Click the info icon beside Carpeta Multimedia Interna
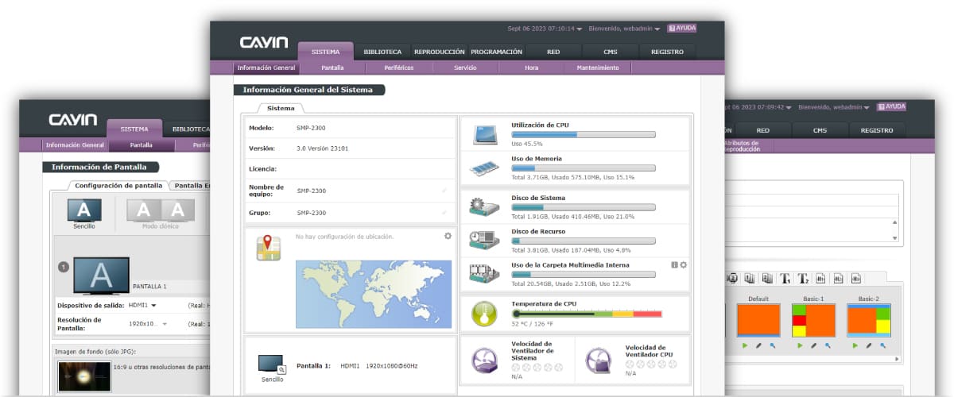The width and height of the screenshot is (954, 397). pyautogui.click(x=674, y=265)
